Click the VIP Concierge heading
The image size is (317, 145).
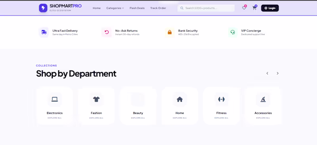pos(251,31)
